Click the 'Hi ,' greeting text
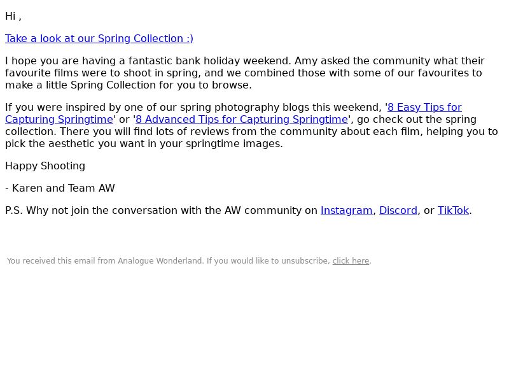The width and height of the screenshot is (509, 382). pos(13,17)
